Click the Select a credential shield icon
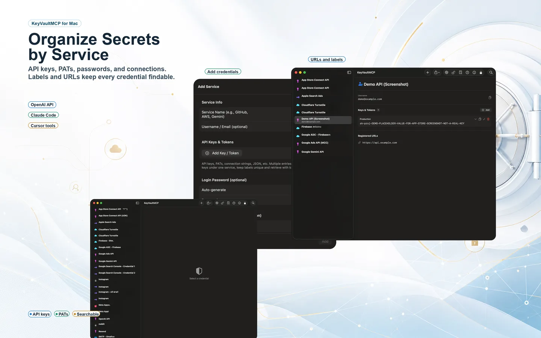Viewport: 541px width, 338px height. (199, 271)
